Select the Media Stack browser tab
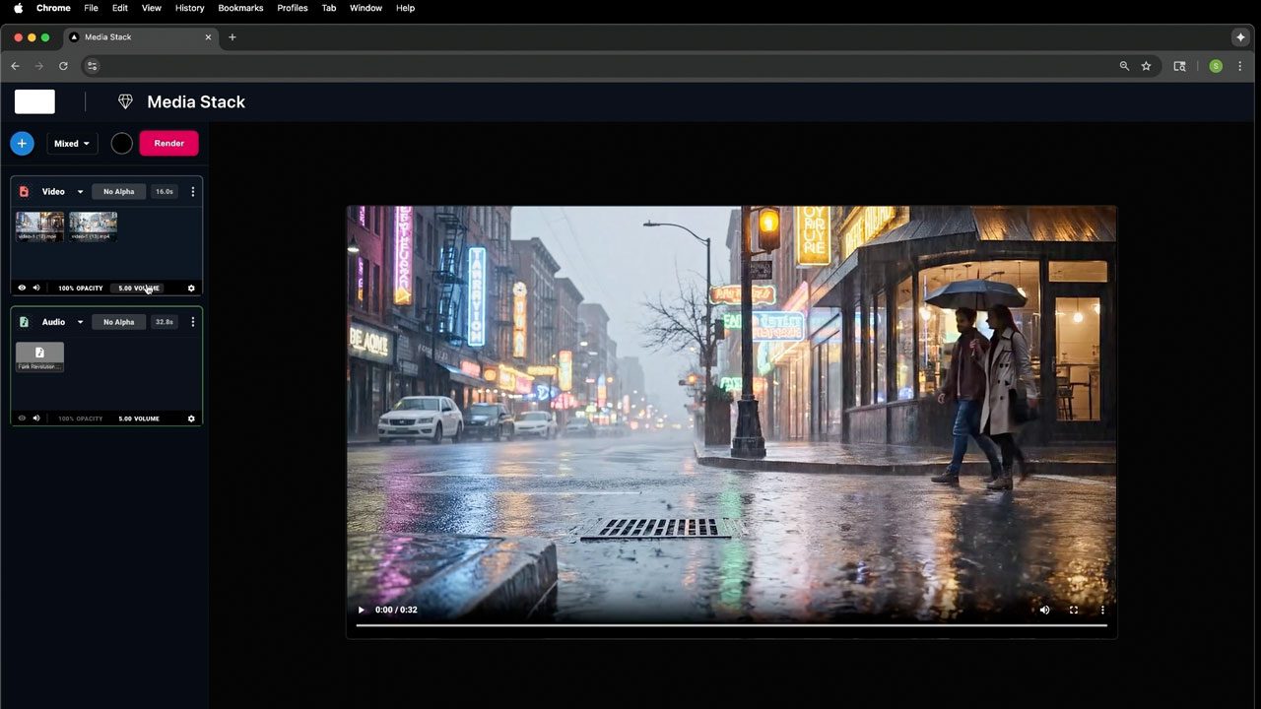1261x709 pixels. coord(107,37)
